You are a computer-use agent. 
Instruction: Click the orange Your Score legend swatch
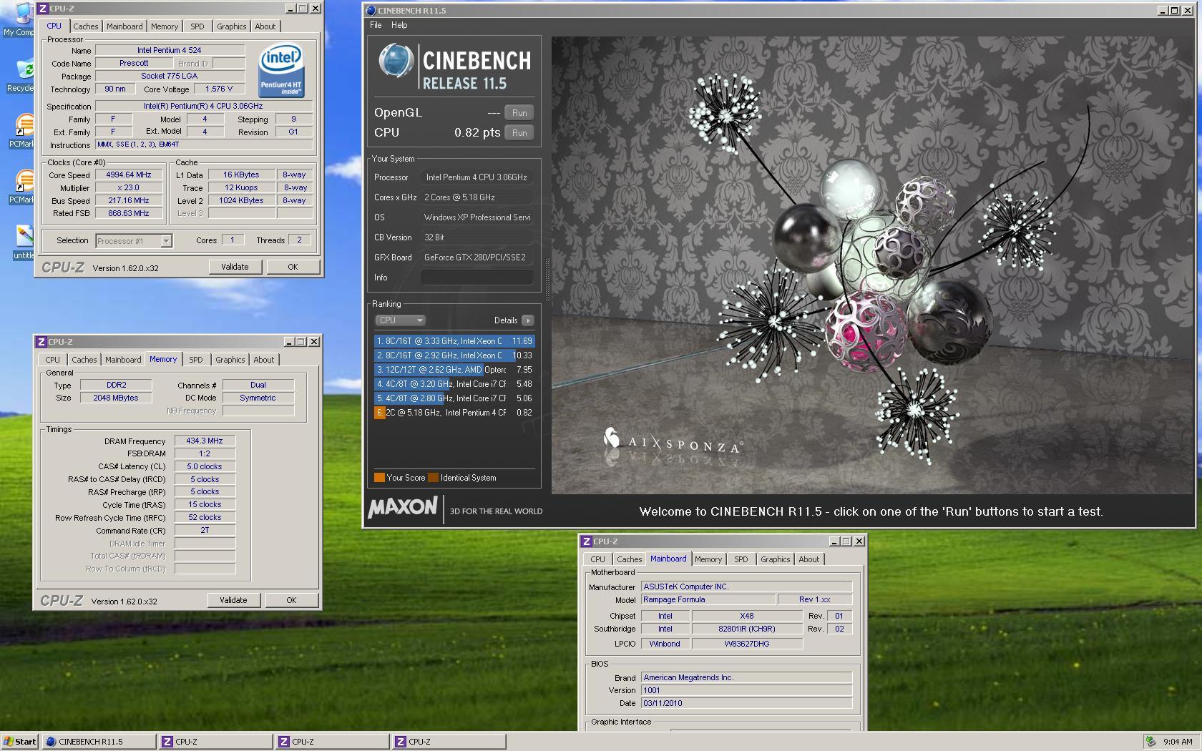379,478
